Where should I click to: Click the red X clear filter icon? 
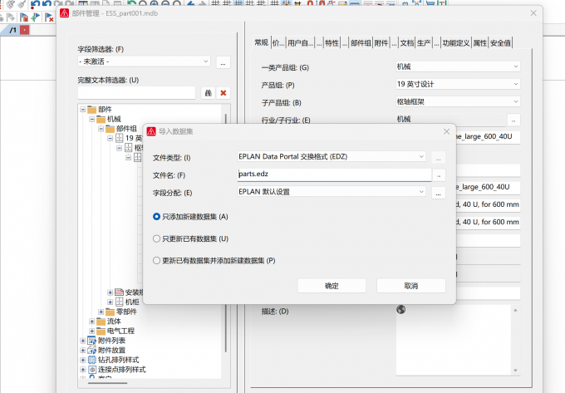[224, 93]
